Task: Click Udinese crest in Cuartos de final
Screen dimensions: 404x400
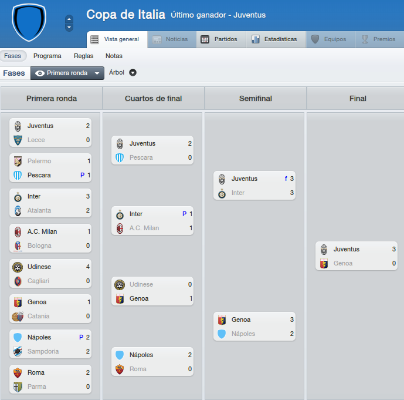Action: point(120,284)
